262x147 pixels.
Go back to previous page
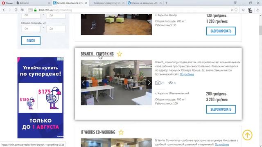click(4, 10)
